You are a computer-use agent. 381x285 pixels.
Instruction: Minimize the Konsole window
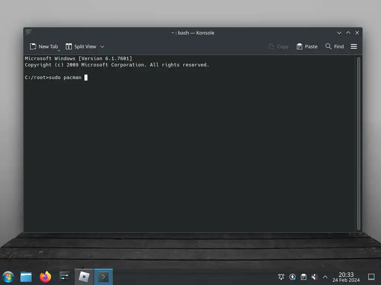click(x=339, y=33)
